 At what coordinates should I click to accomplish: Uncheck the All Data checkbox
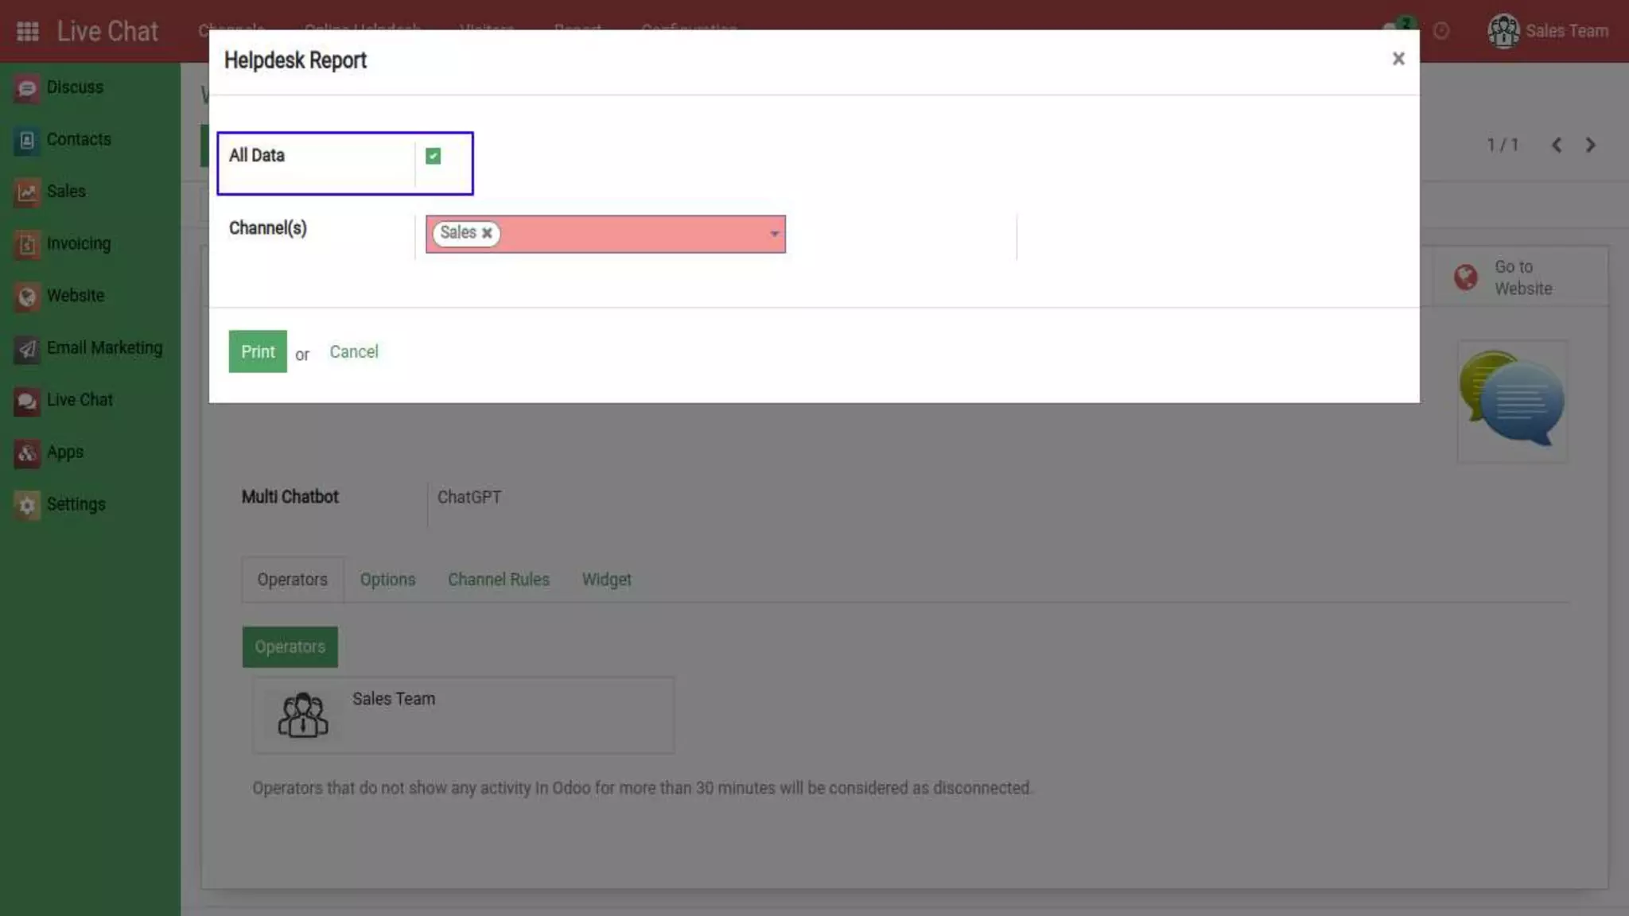433,156
